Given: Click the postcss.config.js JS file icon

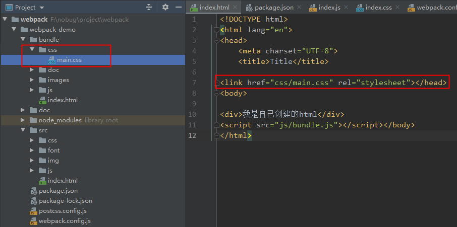Looking at the screenshot, I should (34, 211).
